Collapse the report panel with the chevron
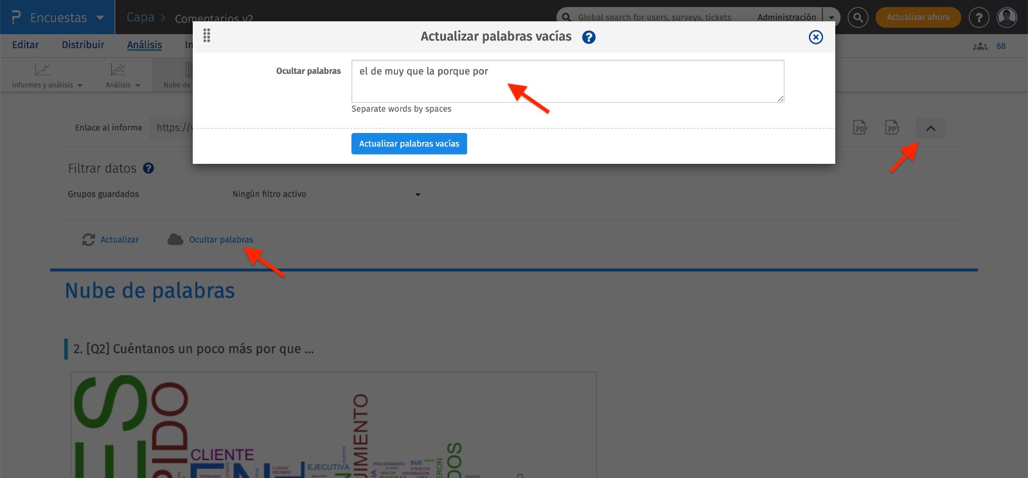This screenshot has width=1028, height=478. [x=931, y=128]
